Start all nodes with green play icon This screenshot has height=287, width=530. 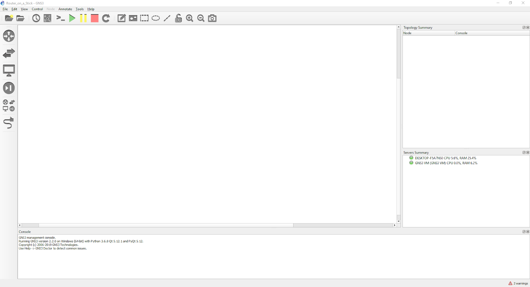coord(72,18)
